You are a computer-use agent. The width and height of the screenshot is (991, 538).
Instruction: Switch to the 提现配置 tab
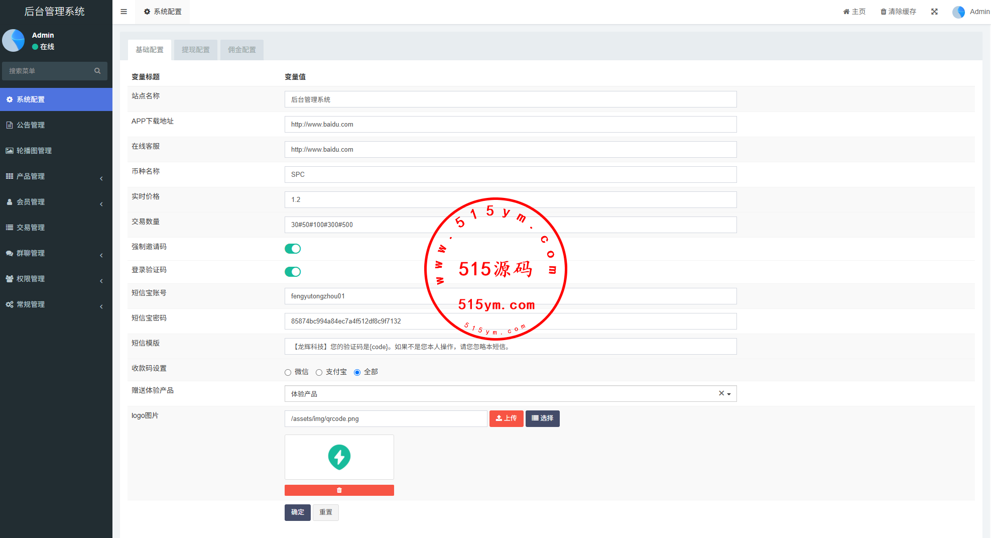click(x=196, y=50)
